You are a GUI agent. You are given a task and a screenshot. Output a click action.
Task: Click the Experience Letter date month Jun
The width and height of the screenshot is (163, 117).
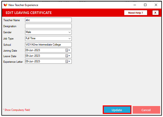[31, 61]
